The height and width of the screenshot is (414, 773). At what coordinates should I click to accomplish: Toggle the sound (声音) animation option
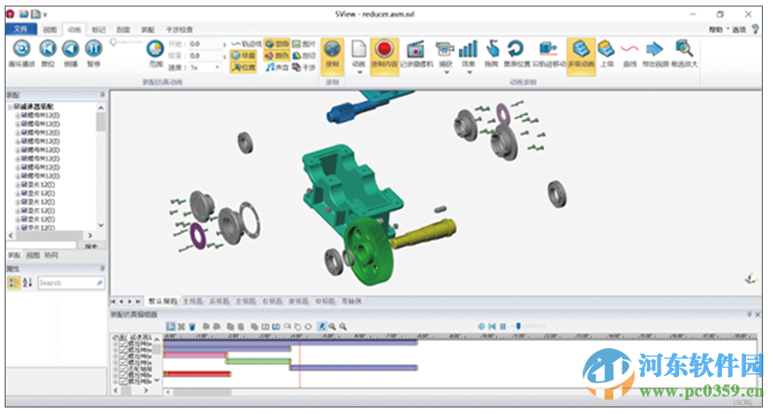pos(277,68)
